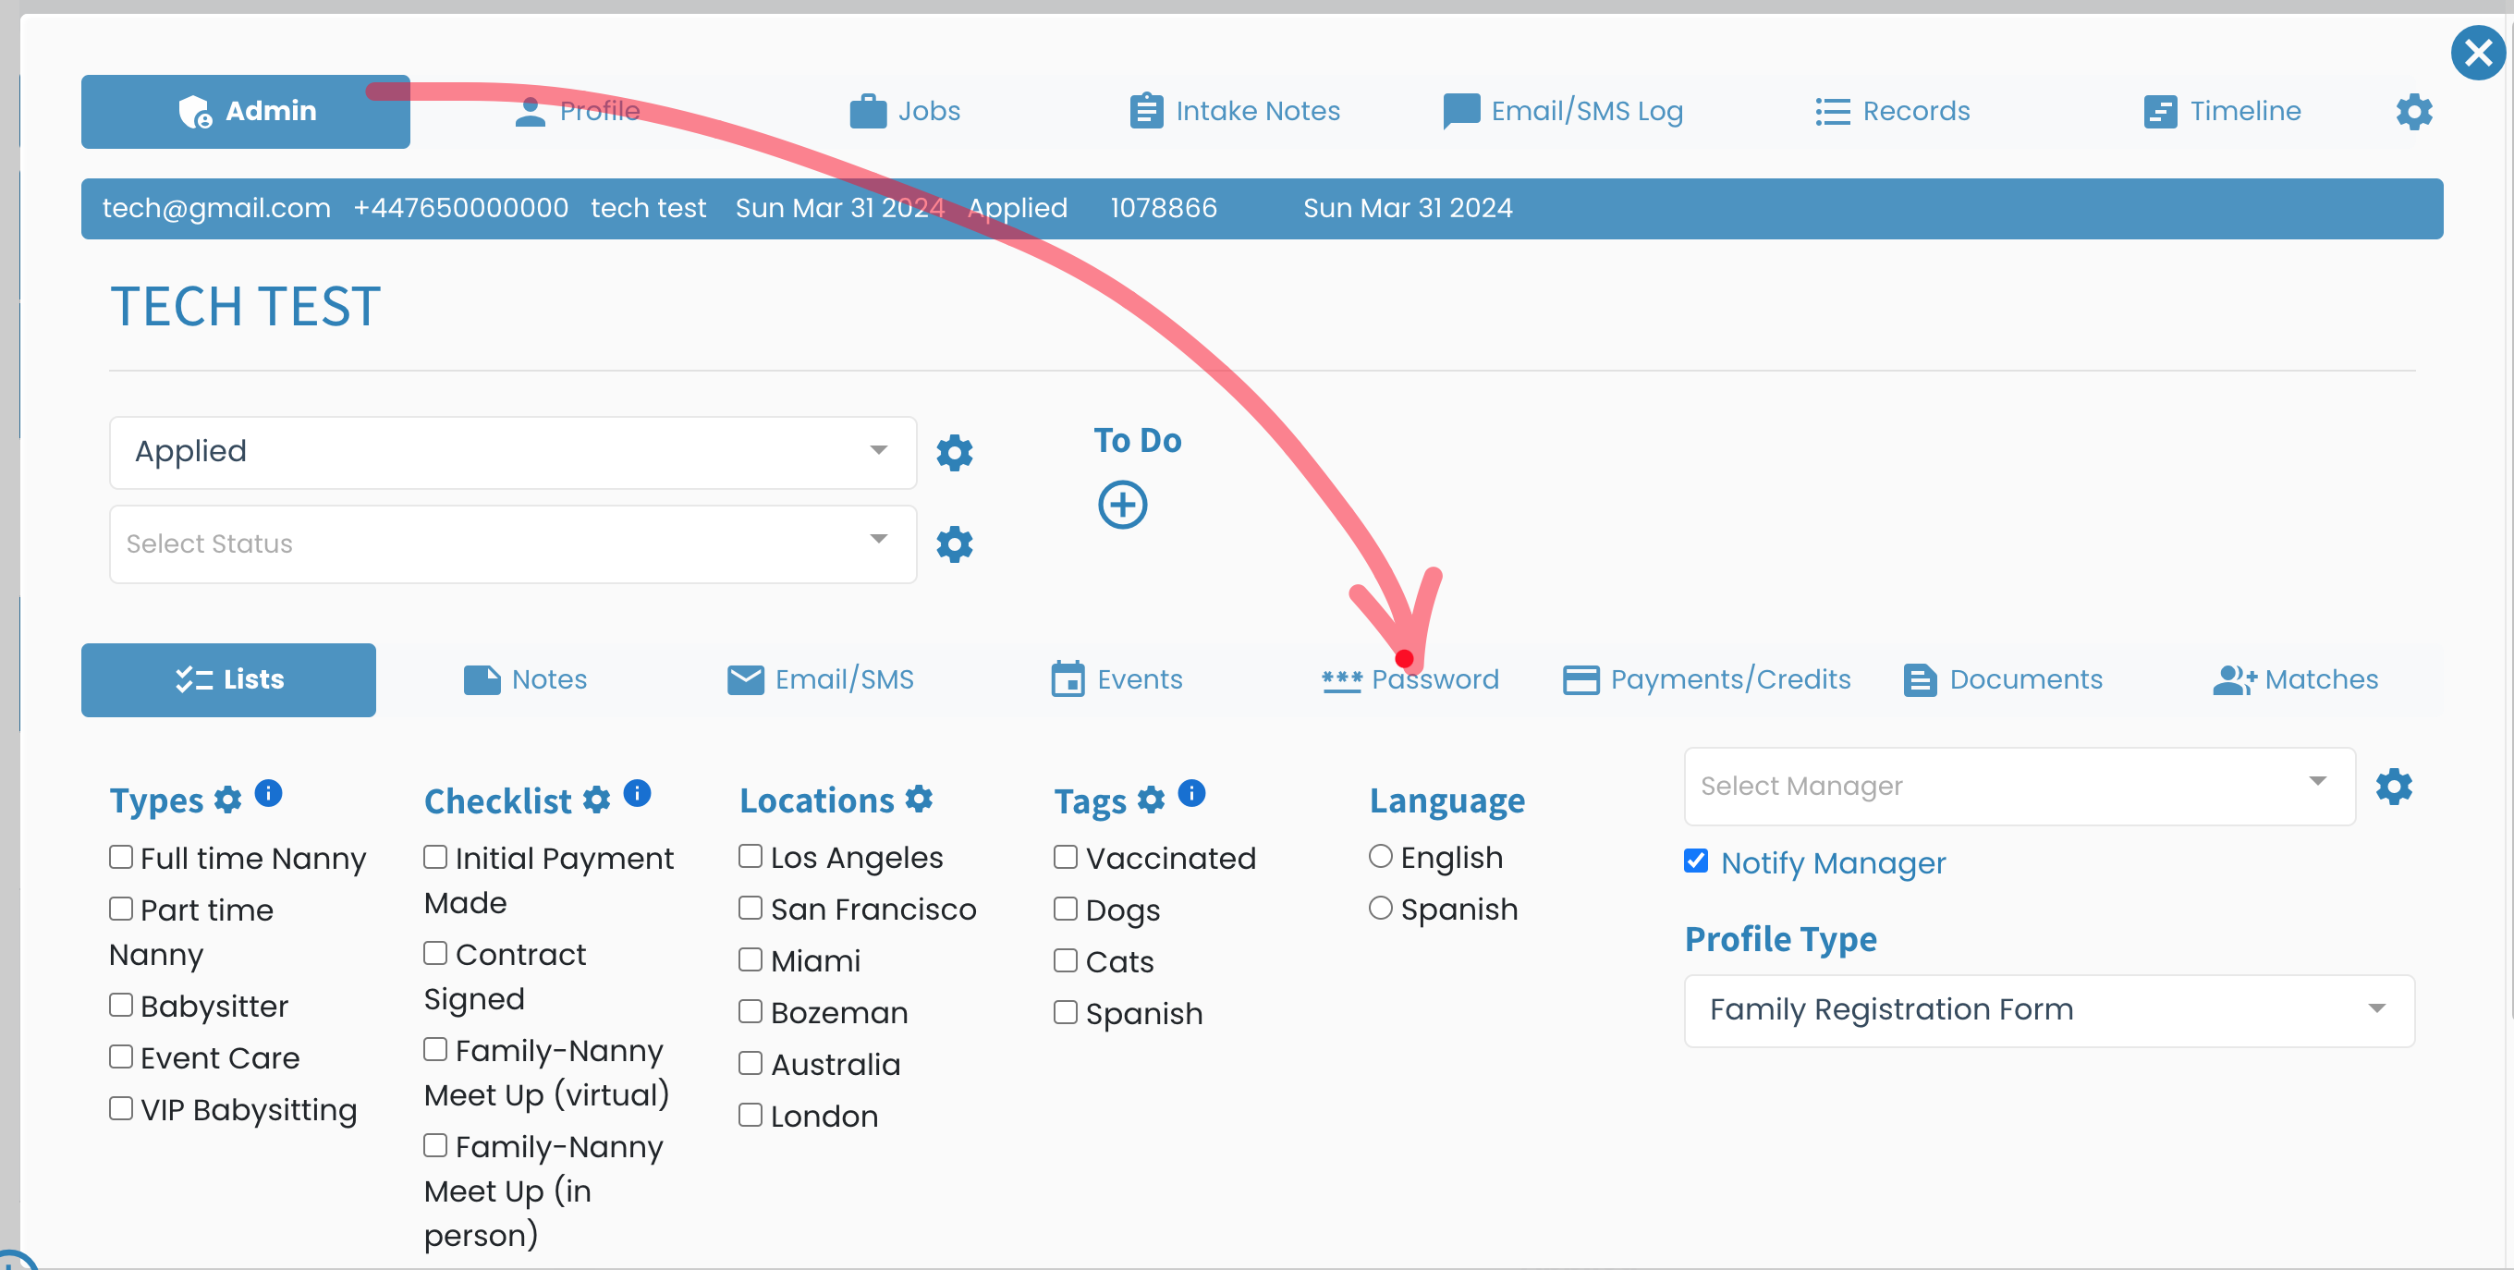Click the Locations settings gear icon

(x=919, y=799)
